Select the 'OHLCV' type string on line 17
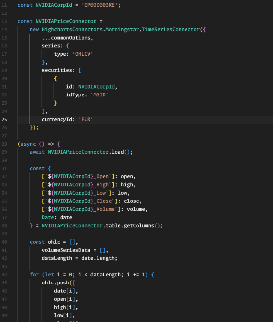 83,54
